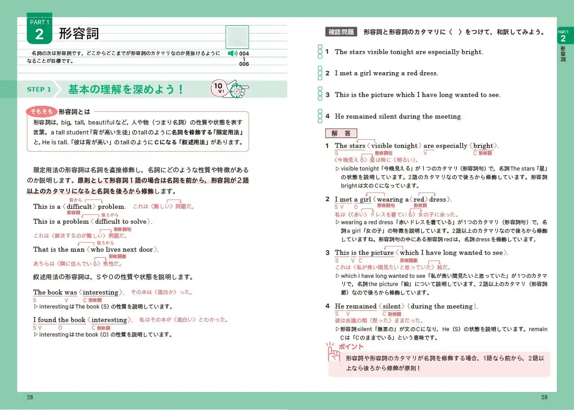
Task: Tick the top checkbox beside question 3
Action: (x=320, y=89)
